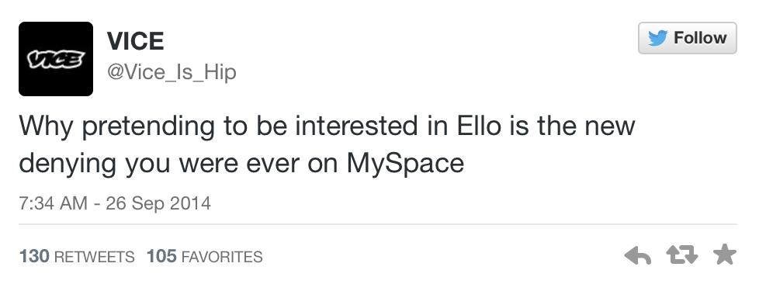Reply to the VICE tweet using the arrow icon
759x284 pixels.
pyautogui.click(x=637, y=255)
